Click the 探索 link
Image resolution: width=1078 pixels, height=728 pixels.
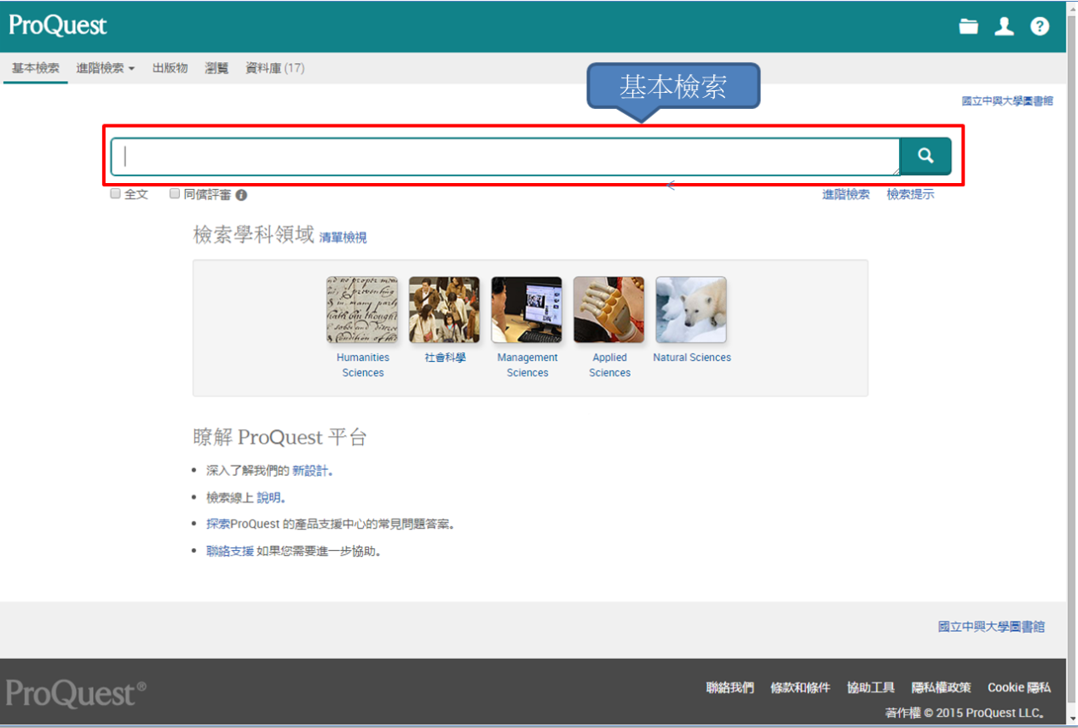(218, 525)
